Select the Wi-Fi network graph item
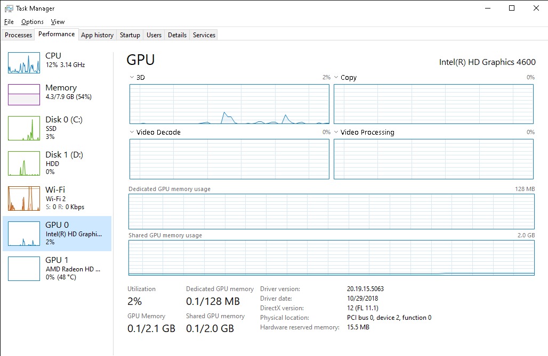The width and height of the screenshot is (548, 356). (x=24, y=198)
